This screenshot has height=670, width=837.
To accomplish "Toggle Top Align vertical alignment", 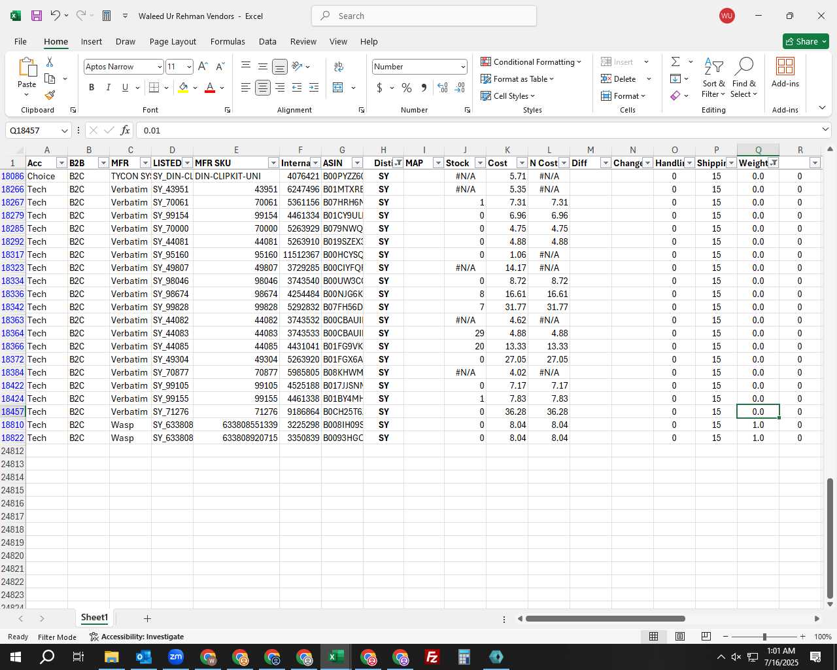I will 246,66.
